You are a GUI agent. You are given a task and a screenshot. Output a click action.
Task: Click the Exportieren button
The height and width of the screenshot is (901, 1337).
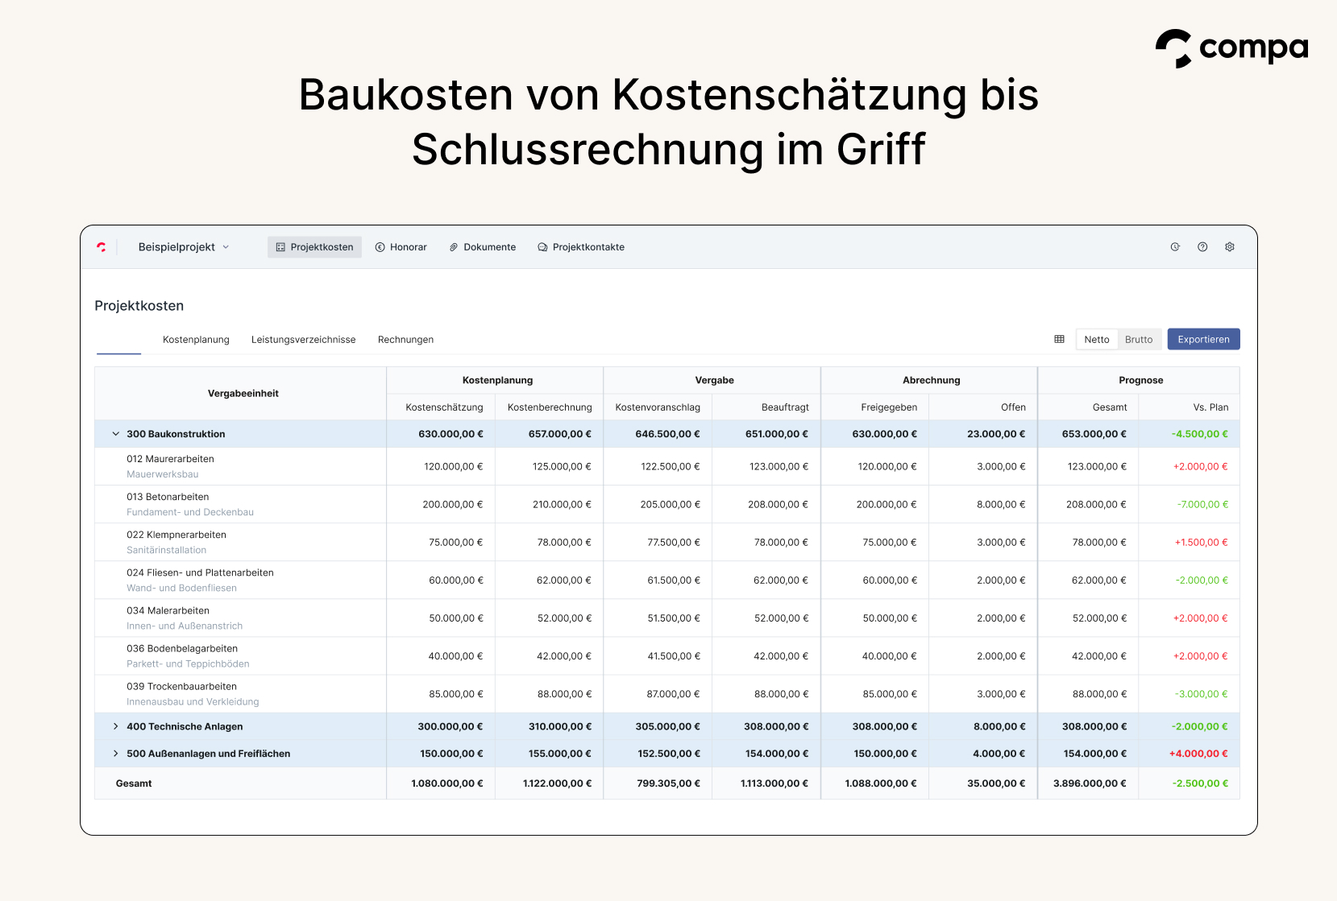point(1203,339)
